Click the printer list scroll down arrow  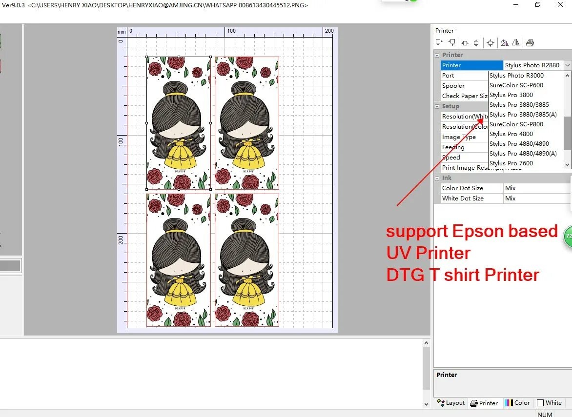[x=567, y=164]
